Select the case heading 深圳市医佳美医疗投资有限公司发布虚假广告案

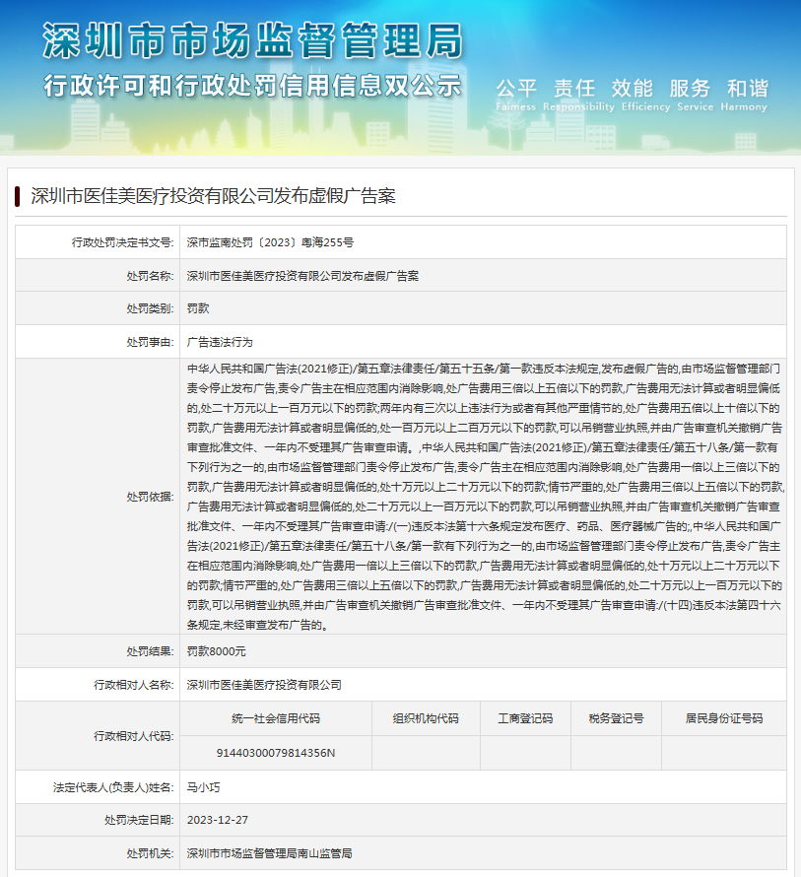coord(213,196)
